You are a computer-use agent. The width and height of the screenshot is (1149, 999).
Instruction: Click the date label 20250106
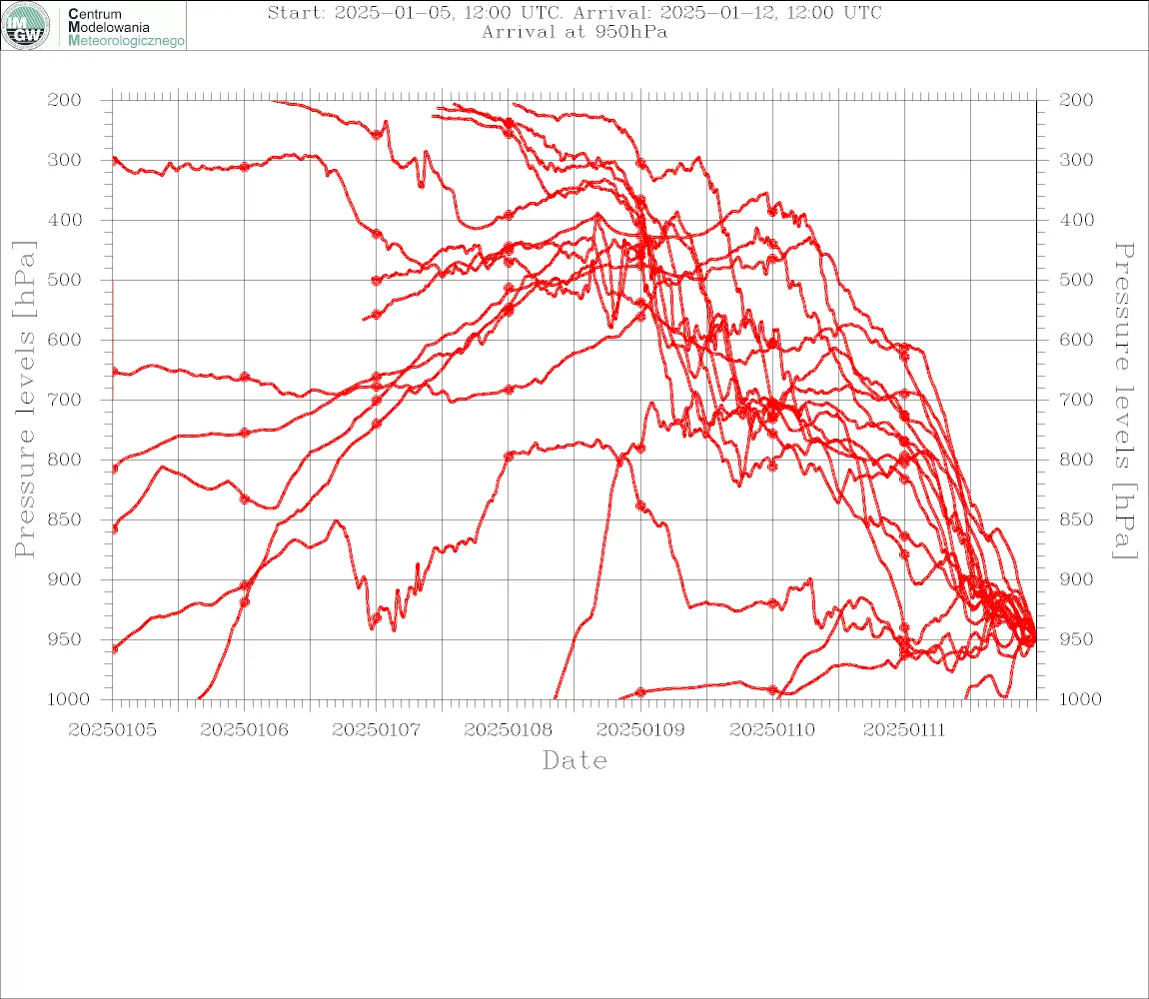click(244, 730)
